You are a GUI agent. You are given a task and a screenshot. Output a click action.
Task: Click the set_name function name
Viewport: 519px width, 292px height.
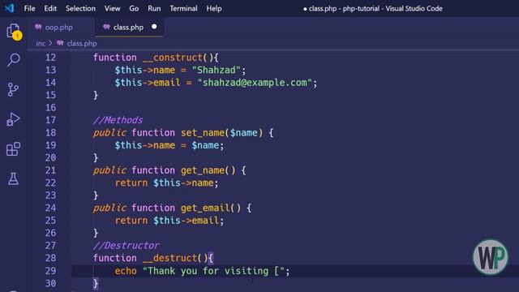point(203,133)
